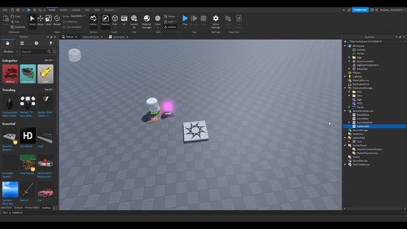
Task: Activate the Rotate tool
Action: (57, 20)
